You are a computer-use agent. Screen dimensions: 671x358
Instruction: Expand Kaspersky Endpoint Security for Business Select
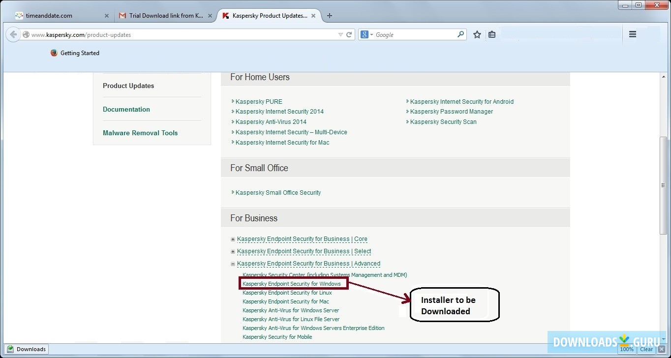pos(233,252)
